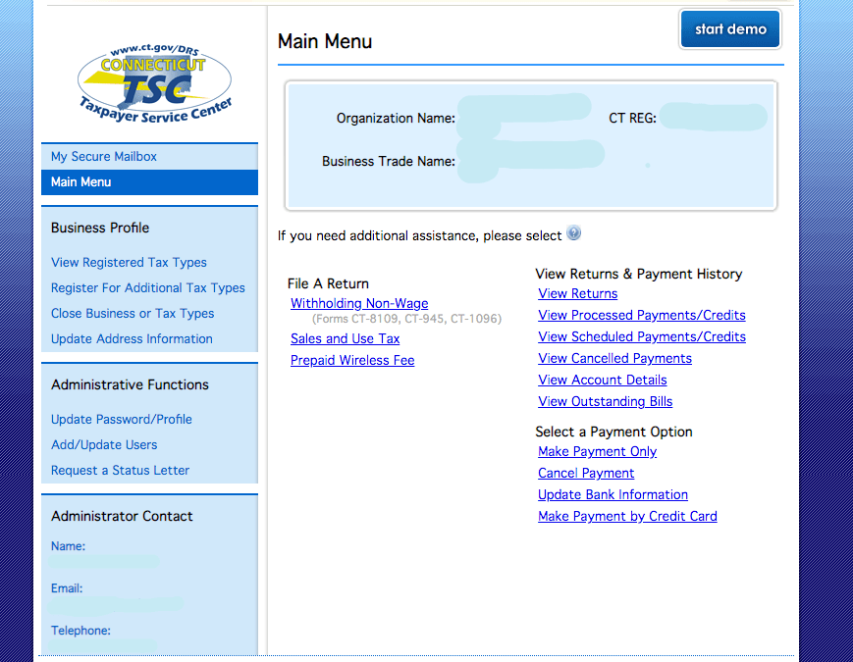
Task: View Processed Payments/Credits
Action: 642,316
